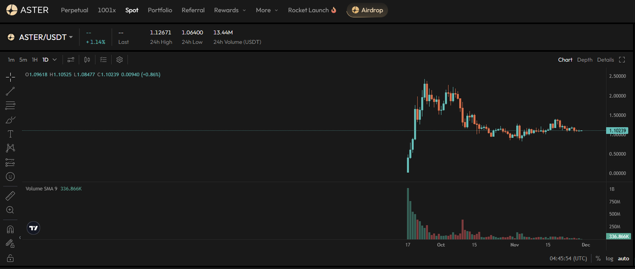Click the 336.866K volume axis label
Viewport: 635px width, 269px height.
(x=619, y=236)
